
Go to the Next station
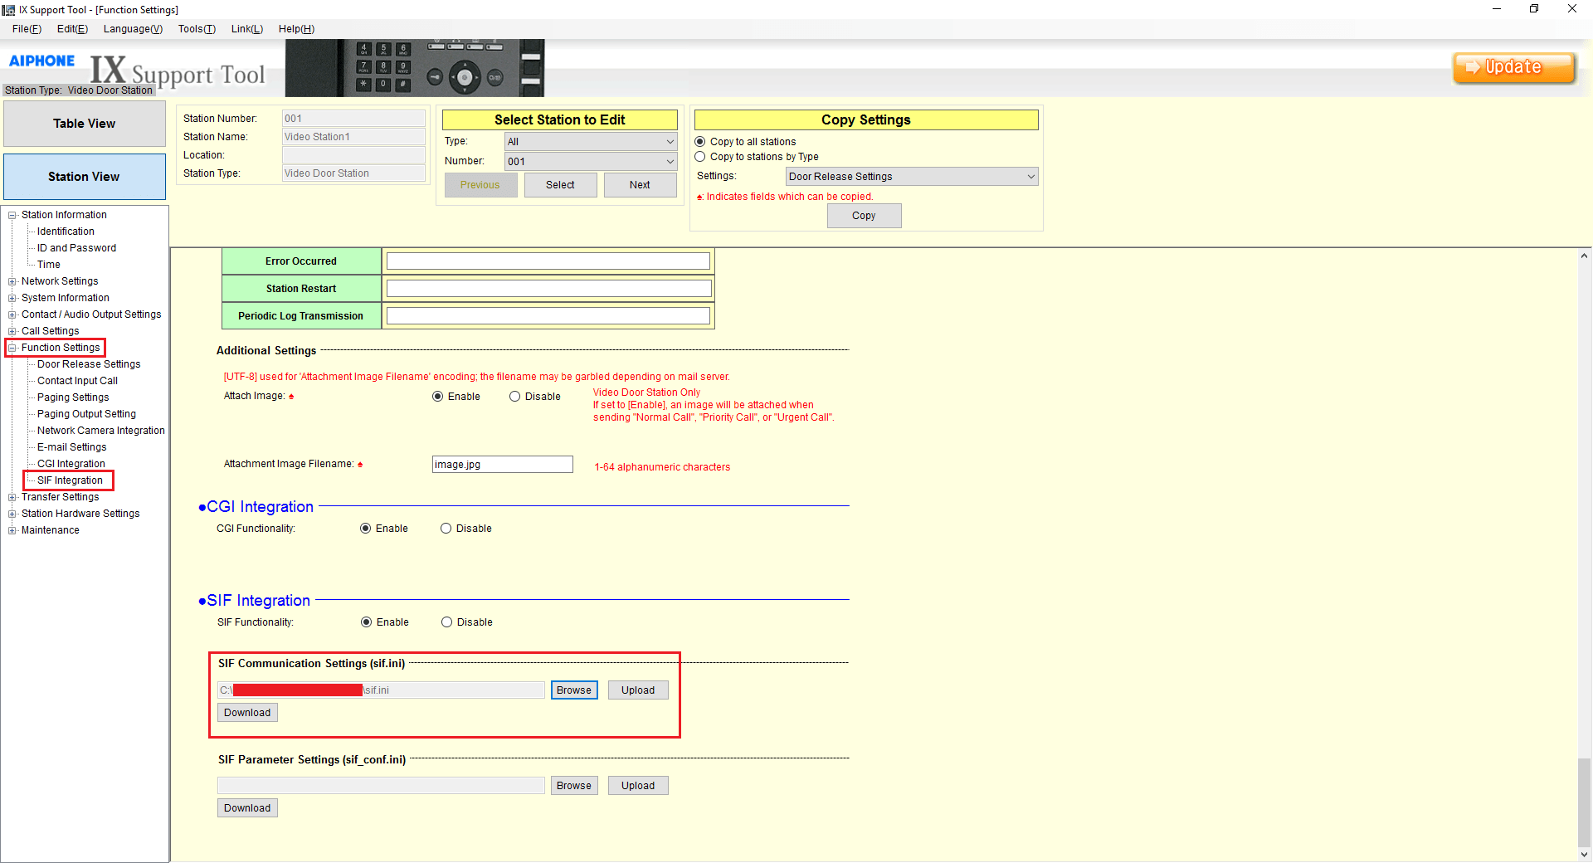coord(640,185)
